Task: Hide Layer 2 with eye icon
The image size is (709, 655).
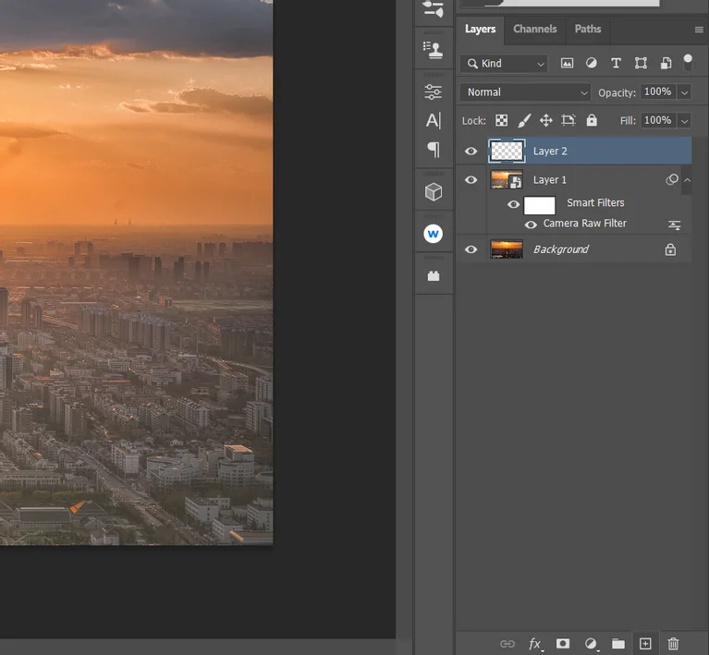Action: (x=471, y=152)
